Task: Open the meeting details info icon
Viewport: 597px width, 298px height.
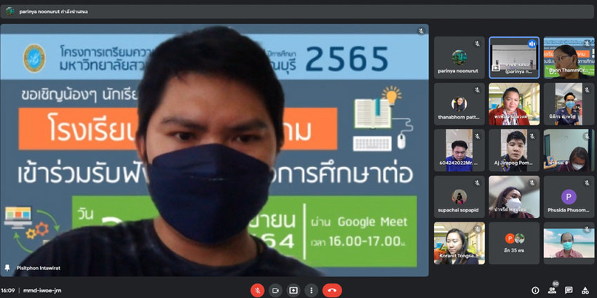Action: click(x=535, y=290)
